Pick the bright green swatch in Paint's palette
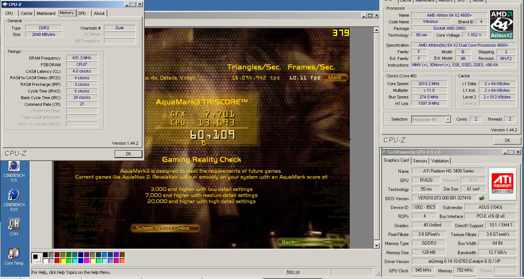524x279 pixels. [x=69, y=260]
